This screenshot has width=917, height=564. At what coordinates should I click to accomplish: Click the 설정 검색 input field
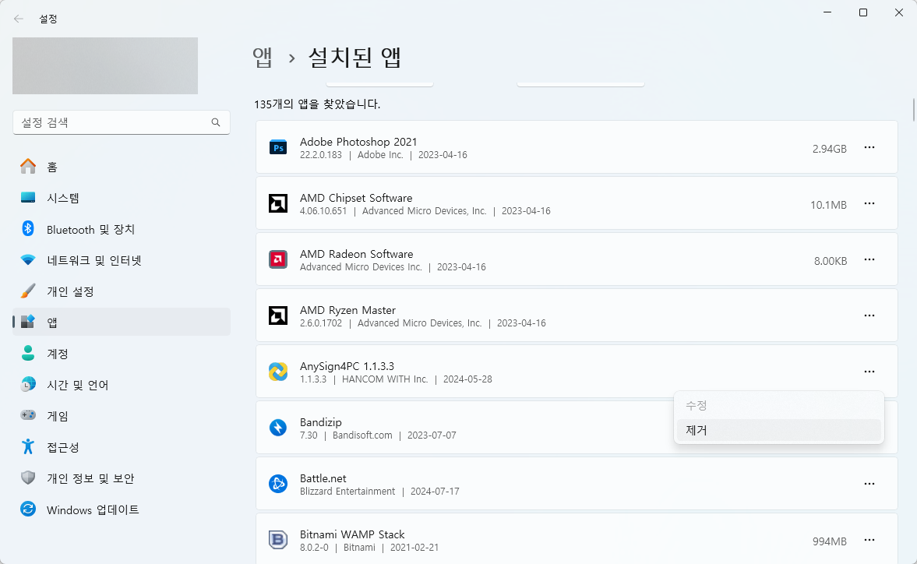[121, 122]
